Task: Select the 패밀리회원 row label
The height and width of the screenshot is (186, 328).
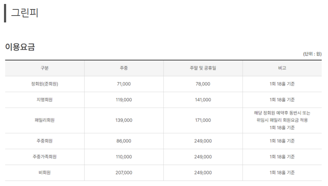Action: pos(44,120)
